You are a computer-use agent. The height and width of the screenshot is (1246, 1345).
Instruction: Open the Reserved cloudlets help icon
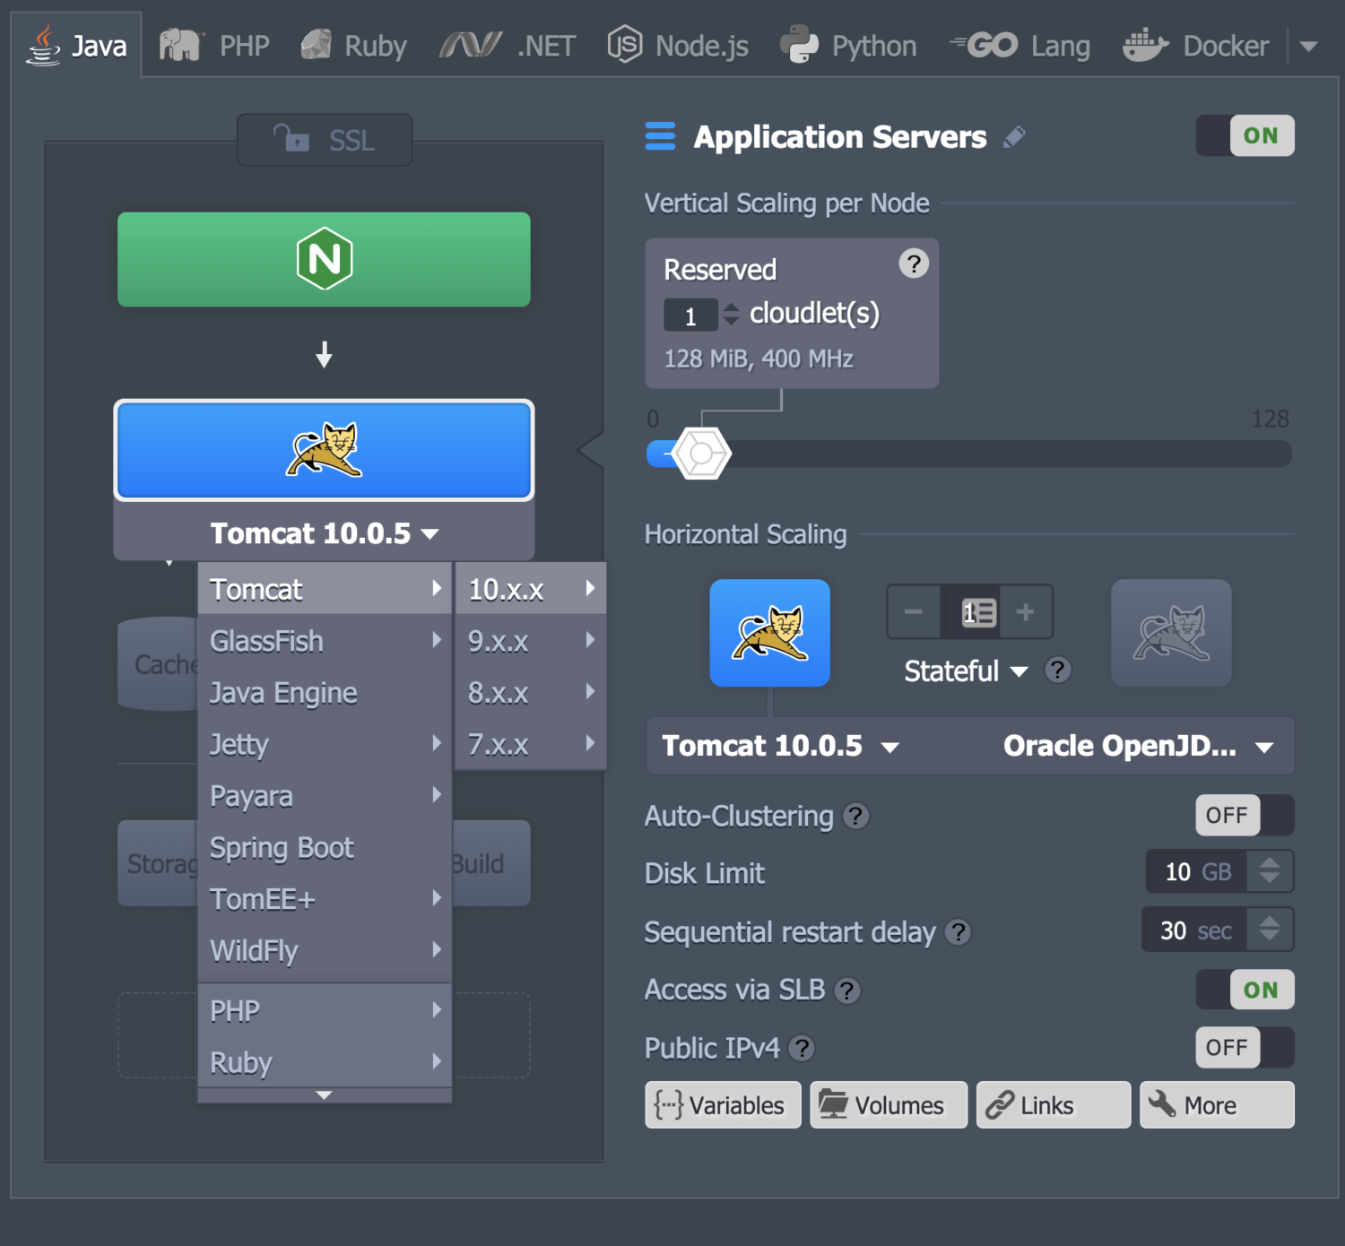(913, 264)
